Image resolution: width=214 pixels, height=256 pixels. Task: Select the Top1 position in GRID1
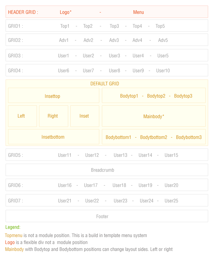pyautogui.click(x=65, y=26)
